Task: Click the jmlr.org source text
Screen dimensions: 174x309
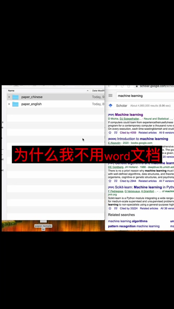Action: pos(112,195)
